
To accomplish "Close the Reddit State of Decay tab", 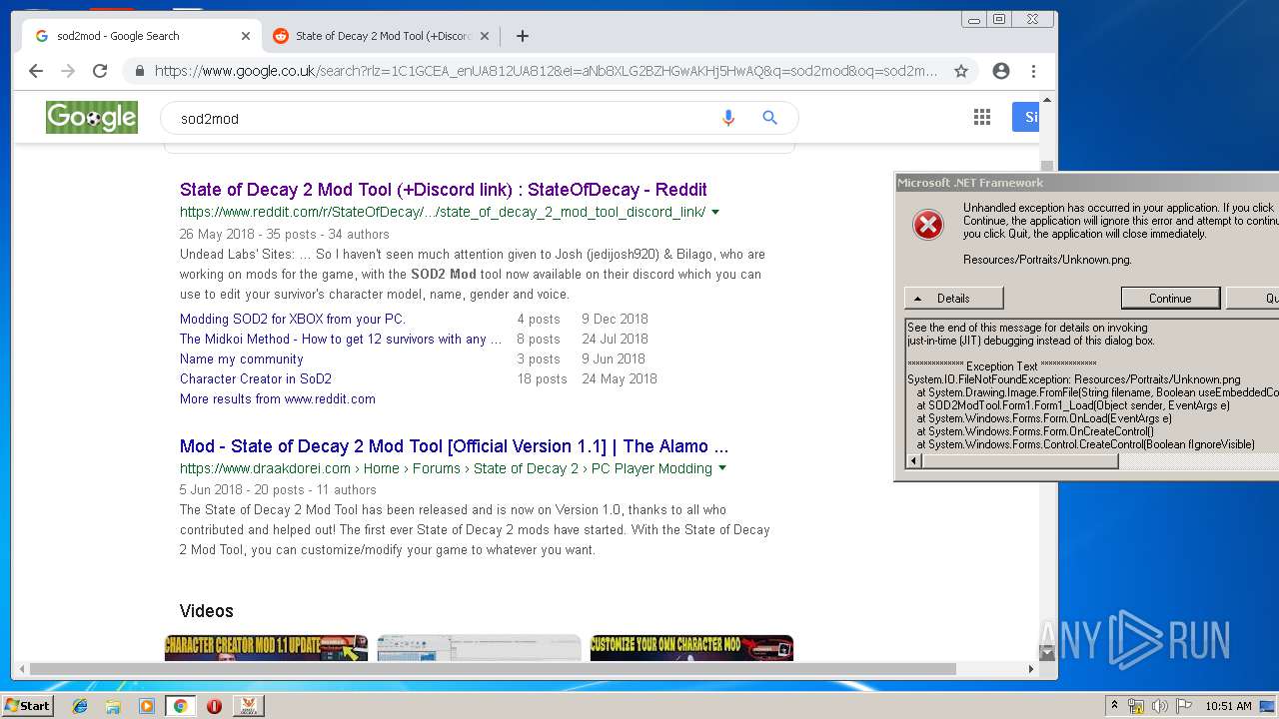I will click(485, 36).
